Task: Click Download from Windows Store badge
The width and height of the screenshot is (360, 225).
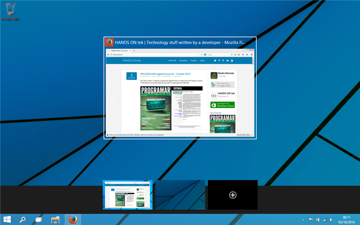Action: pyautogui.click(x=222, y=105)
